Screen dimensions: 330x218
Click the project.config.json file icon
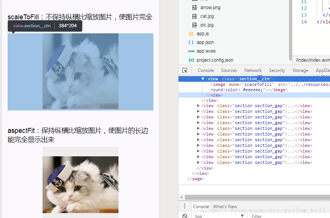[x=191, y=60]
